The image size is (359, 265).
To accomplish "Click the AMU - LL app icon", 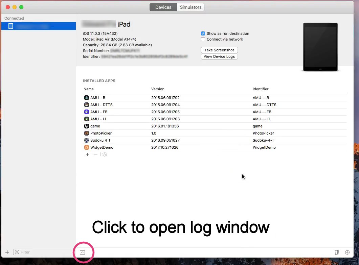I will [x=87, y=119].
